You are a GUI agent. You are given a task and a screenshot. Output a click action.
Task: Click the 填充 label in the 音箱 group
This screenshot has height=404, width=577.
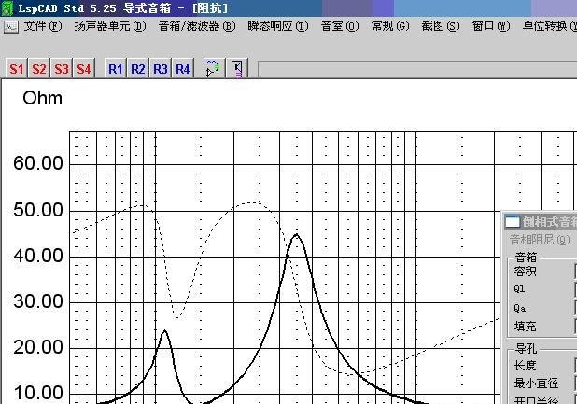click(x=525, y=326)
